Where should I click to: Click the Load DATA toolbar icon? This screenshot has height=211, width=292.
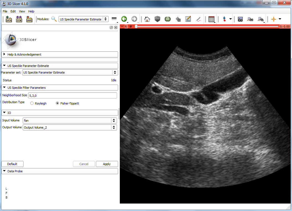[9, 19]
